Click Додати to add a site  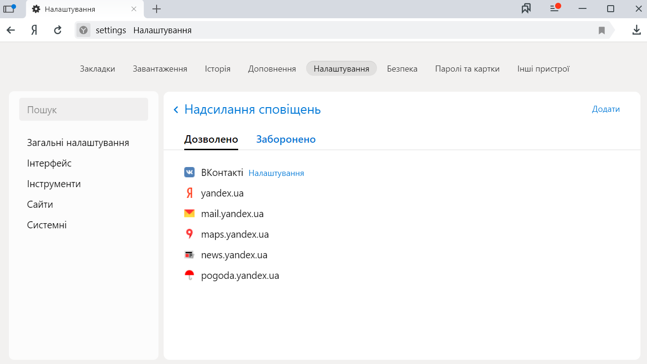pyautogui.click(x=606, y=109)
